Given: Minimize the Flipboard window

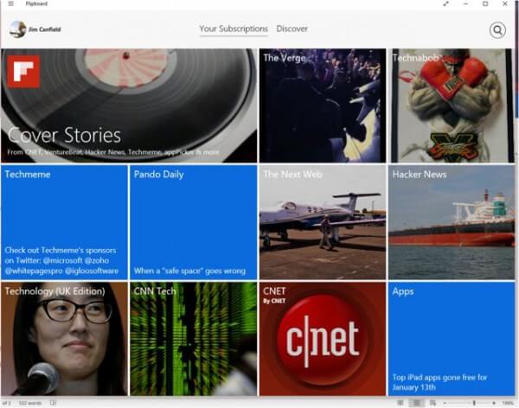Looking at the screenshot, I should coord(465,3).
